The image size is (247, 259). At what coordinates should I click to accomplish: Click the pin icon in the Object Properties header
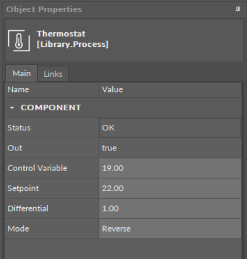(x=238, y=9)
